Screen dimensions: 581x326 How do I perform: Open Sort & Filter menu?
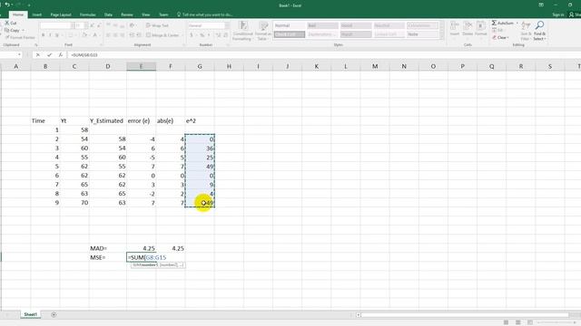[x=526, y=31]
